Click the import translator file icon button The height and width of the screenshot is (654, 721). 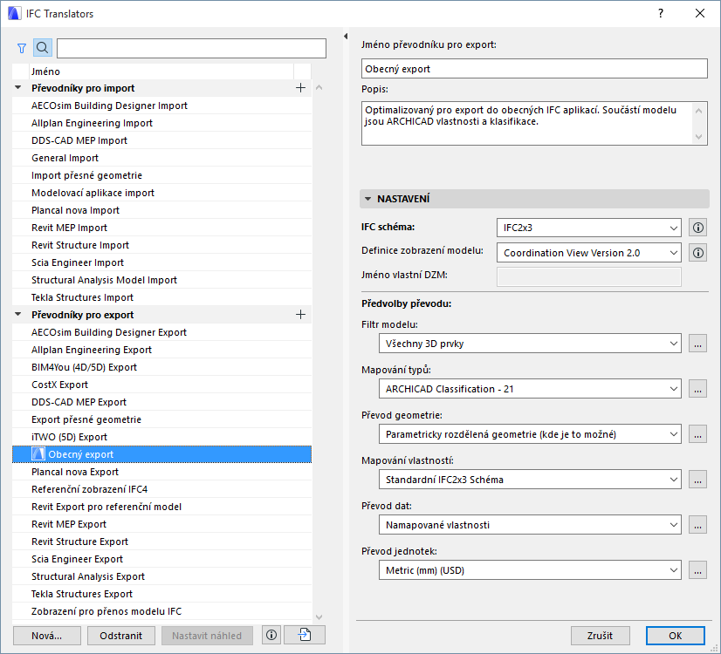click(304, 635)
